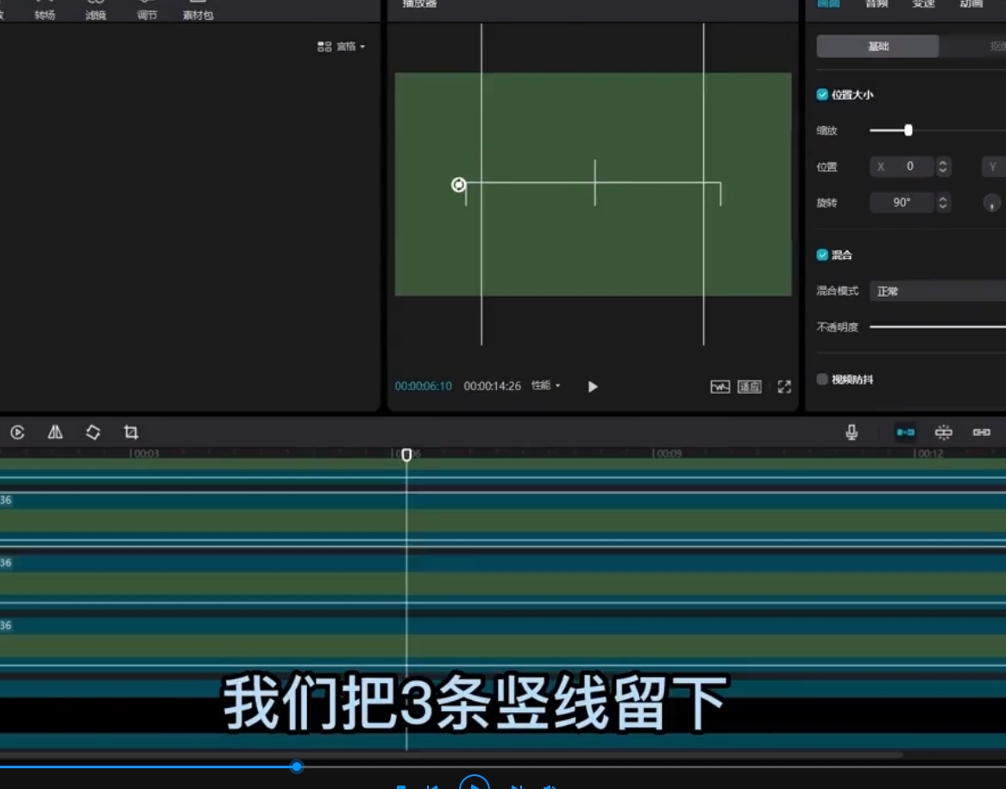Start voiceover recording with microphone icon
This screenshot has width=1006, height=789.
point(852,432)
